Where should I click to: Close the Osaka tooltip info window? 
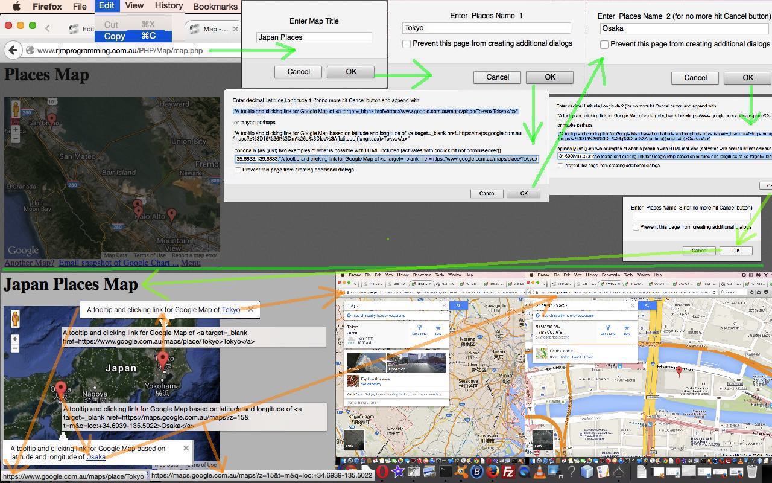tap(186, 448)
